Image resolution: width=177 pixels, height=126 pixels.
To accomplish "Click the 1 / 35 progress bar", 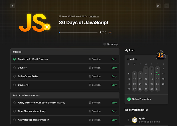I will click(x=78, y=32).
